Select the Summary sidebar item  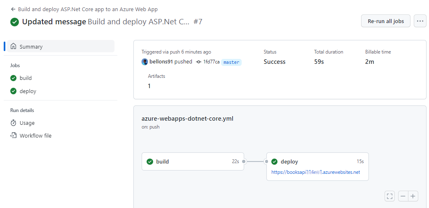61,46
